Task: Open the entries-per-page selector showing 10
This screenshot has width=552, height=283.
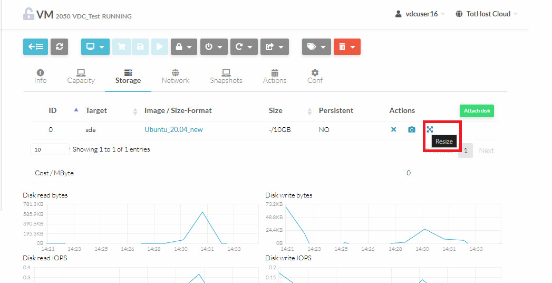Action: 50,149
